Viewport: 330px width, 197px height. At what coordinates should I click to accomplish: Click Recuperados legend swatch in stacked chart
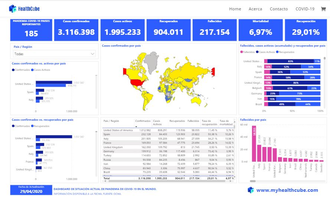(x=277, y=52)
